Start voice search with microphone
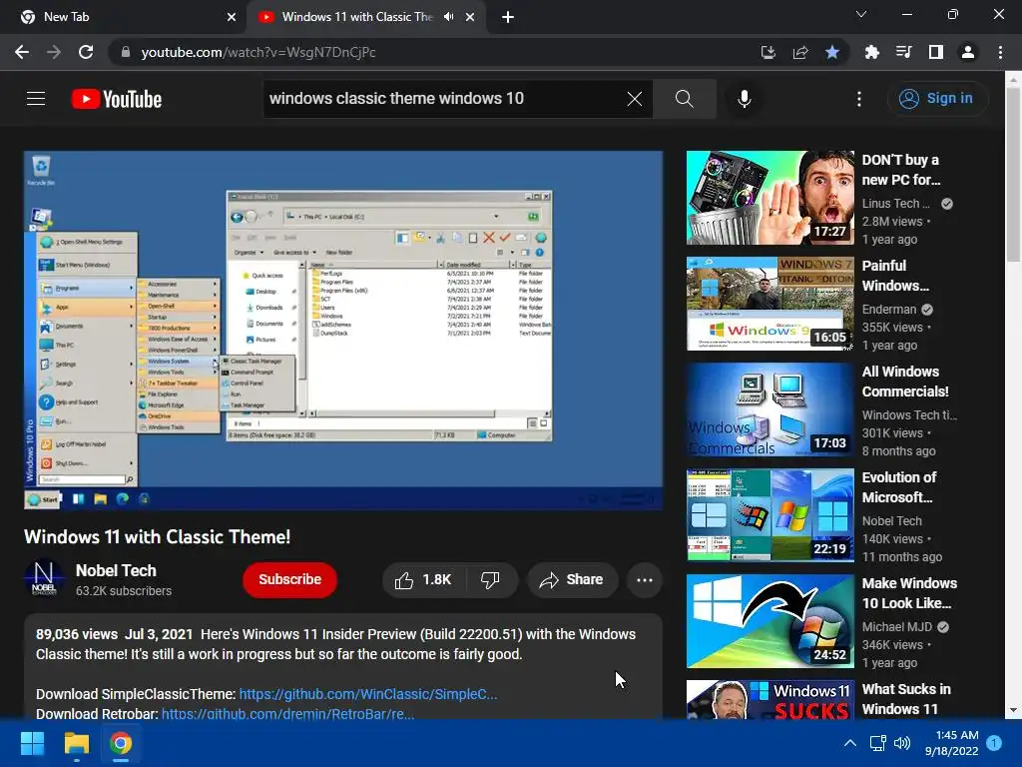Viewport: 1022px width, 767px height. click(x=745, y=99)
